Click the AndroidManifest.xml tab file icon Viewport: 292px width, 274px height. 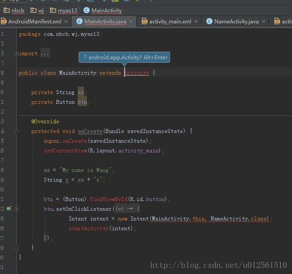tap(4, 22)
